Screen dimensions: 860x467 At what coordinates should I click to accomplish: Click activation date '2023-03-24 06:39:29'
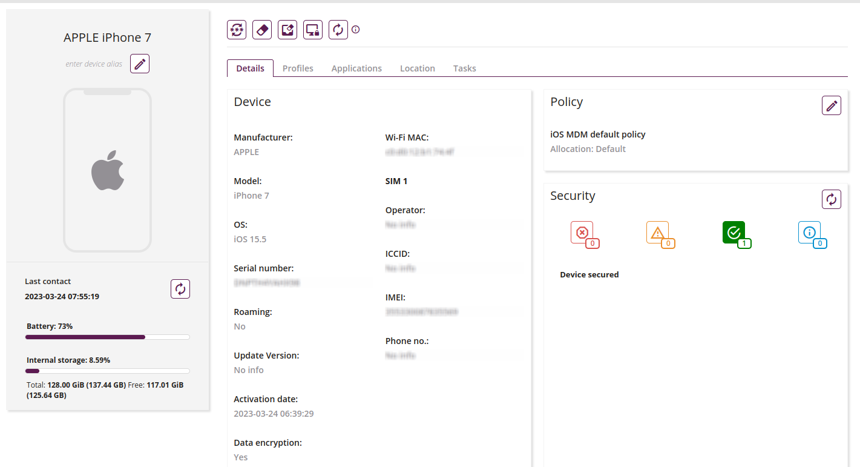click(x=274, y=414)
